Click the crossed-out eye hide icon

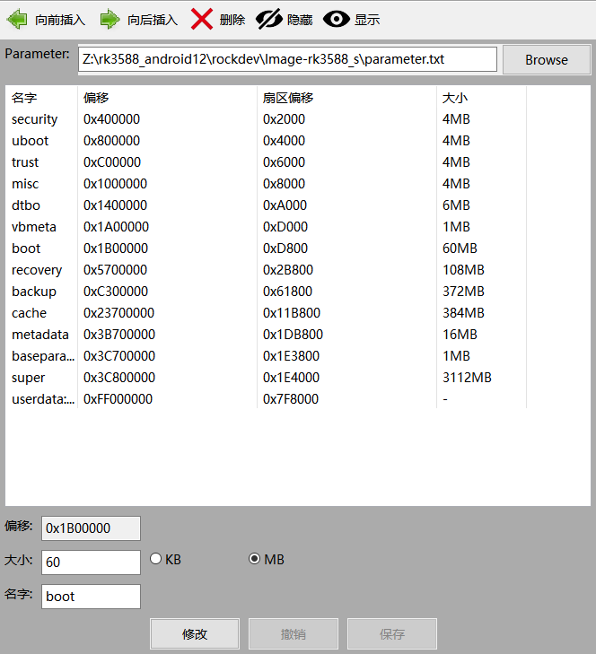pyautogui.click(x=269, y=19)
